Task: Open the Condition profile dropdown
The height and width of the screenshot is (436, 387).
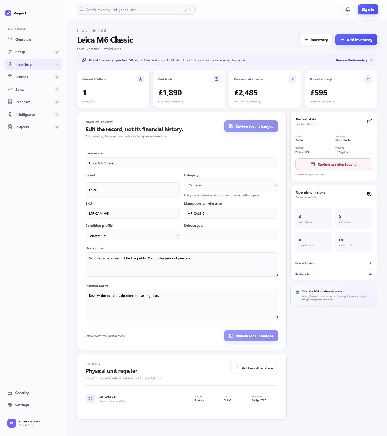Action: pyautogui.click(x=133, y=236)
